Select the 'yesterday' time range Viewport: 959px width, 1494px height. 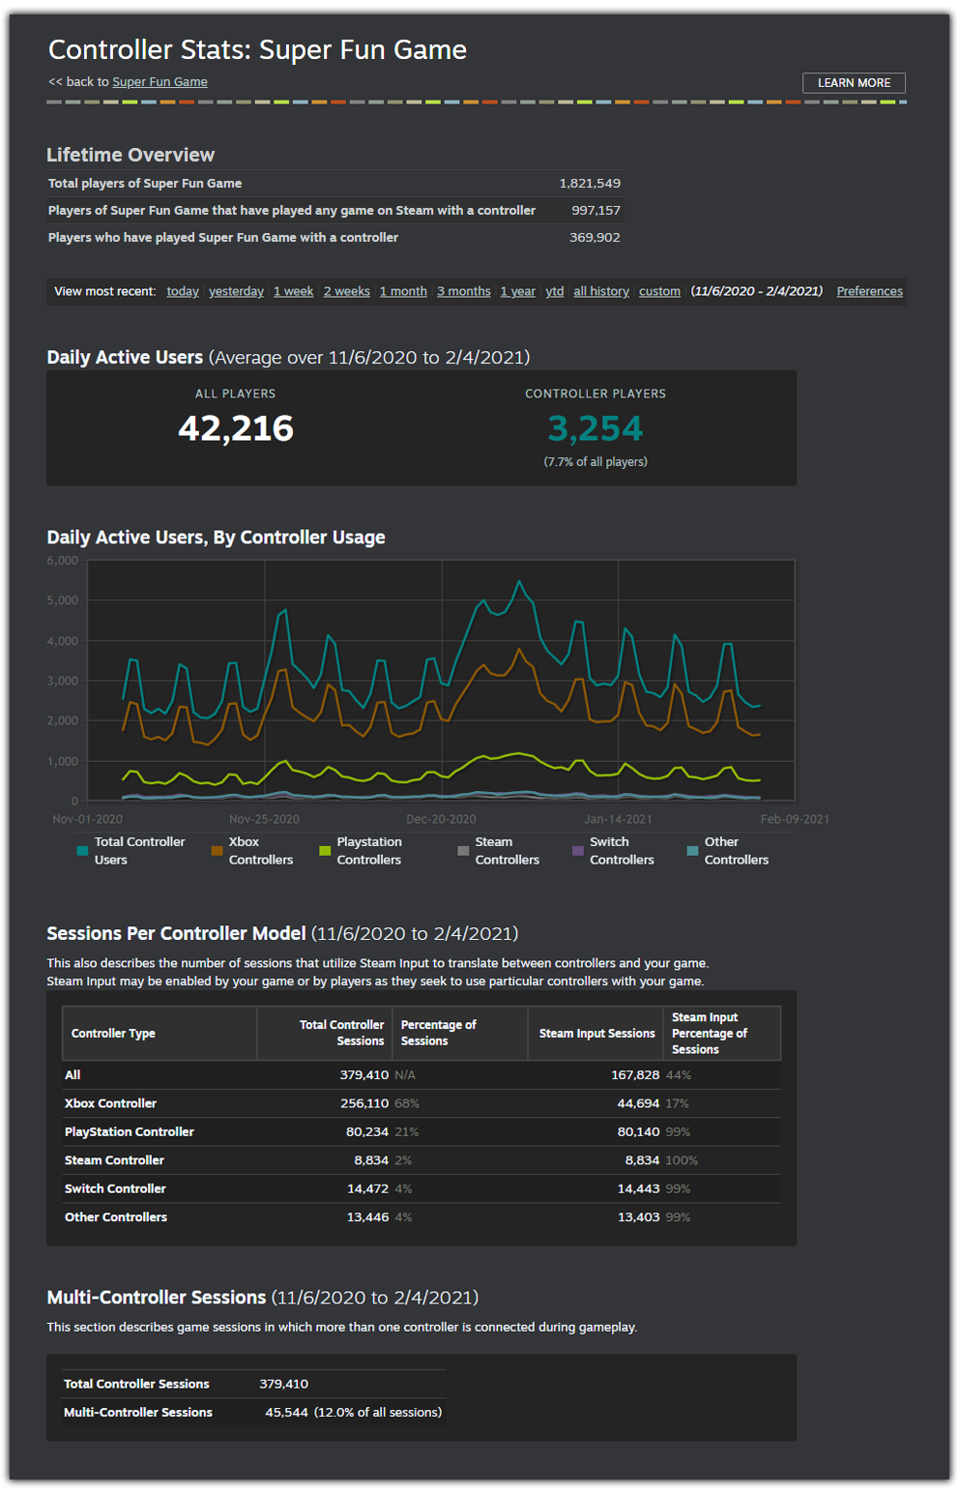[236, 291]
